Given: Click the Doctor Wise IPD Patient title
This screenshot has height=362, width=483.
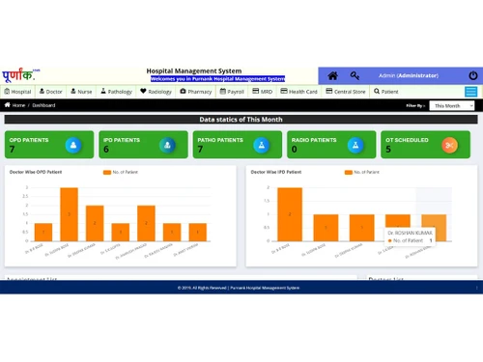Looking at the screenshot, I should (276, 172).
